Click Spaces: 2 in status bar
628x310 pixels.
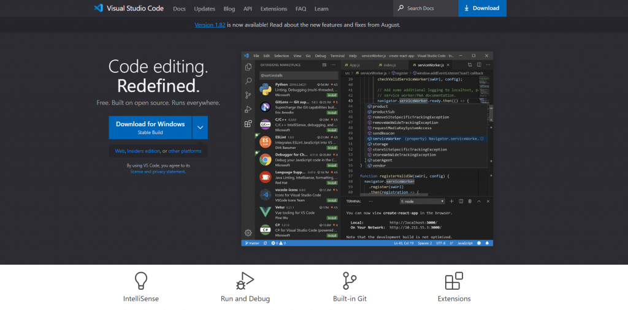(424, 243)
